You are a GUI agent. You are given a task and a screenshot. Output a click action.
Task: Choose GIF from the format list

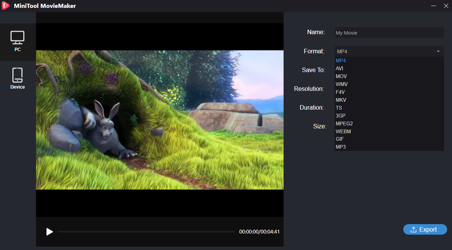[x=389, y=139]
